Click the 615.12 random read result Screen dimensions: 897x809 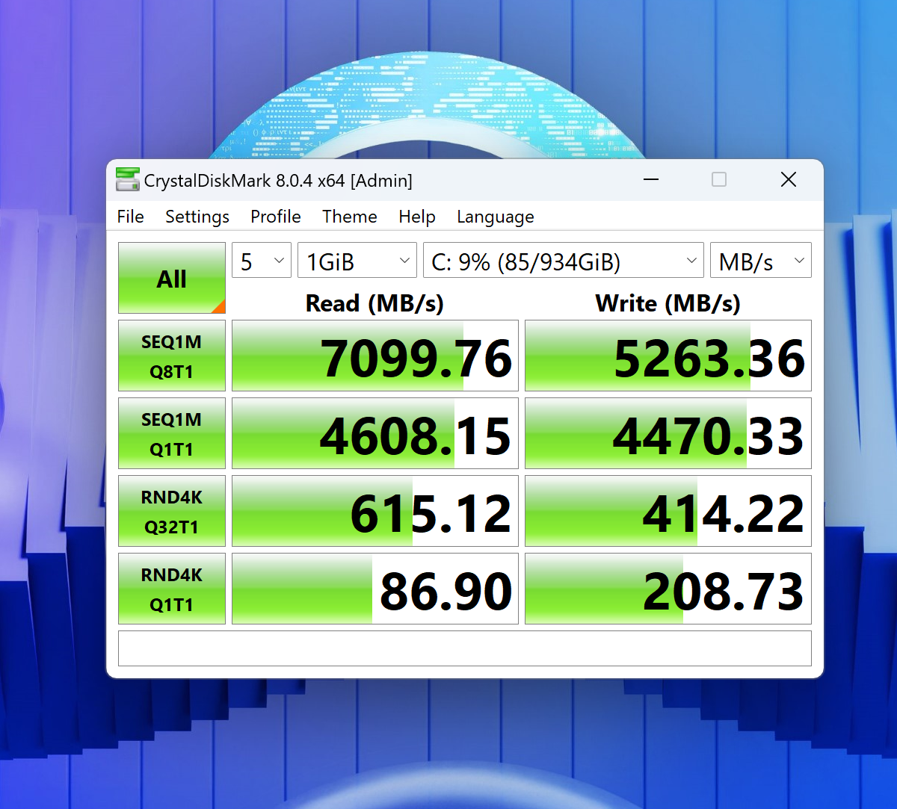tap(375, 511)
